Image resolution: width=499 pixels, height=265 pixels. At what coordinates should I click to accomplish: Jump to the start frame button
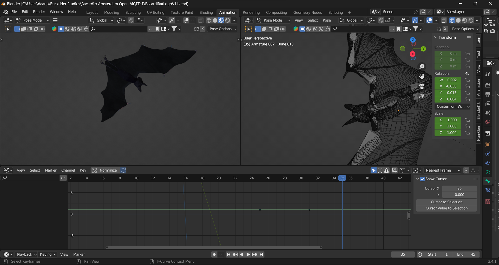(x=228, y=254)
